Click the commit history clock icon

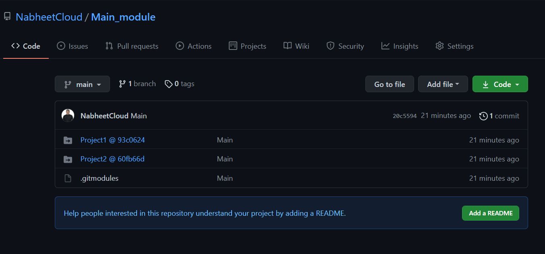(x=483, y=116)
